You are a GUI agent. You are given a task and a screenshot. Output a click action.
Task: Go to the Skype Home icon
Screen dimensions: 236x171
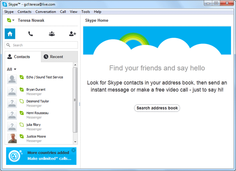point(10,33)
